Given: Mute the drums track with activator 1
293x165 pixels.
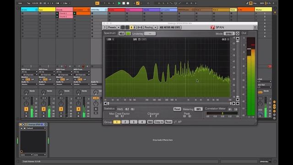Looking at the screenshot, I should [x=26, y=109].
